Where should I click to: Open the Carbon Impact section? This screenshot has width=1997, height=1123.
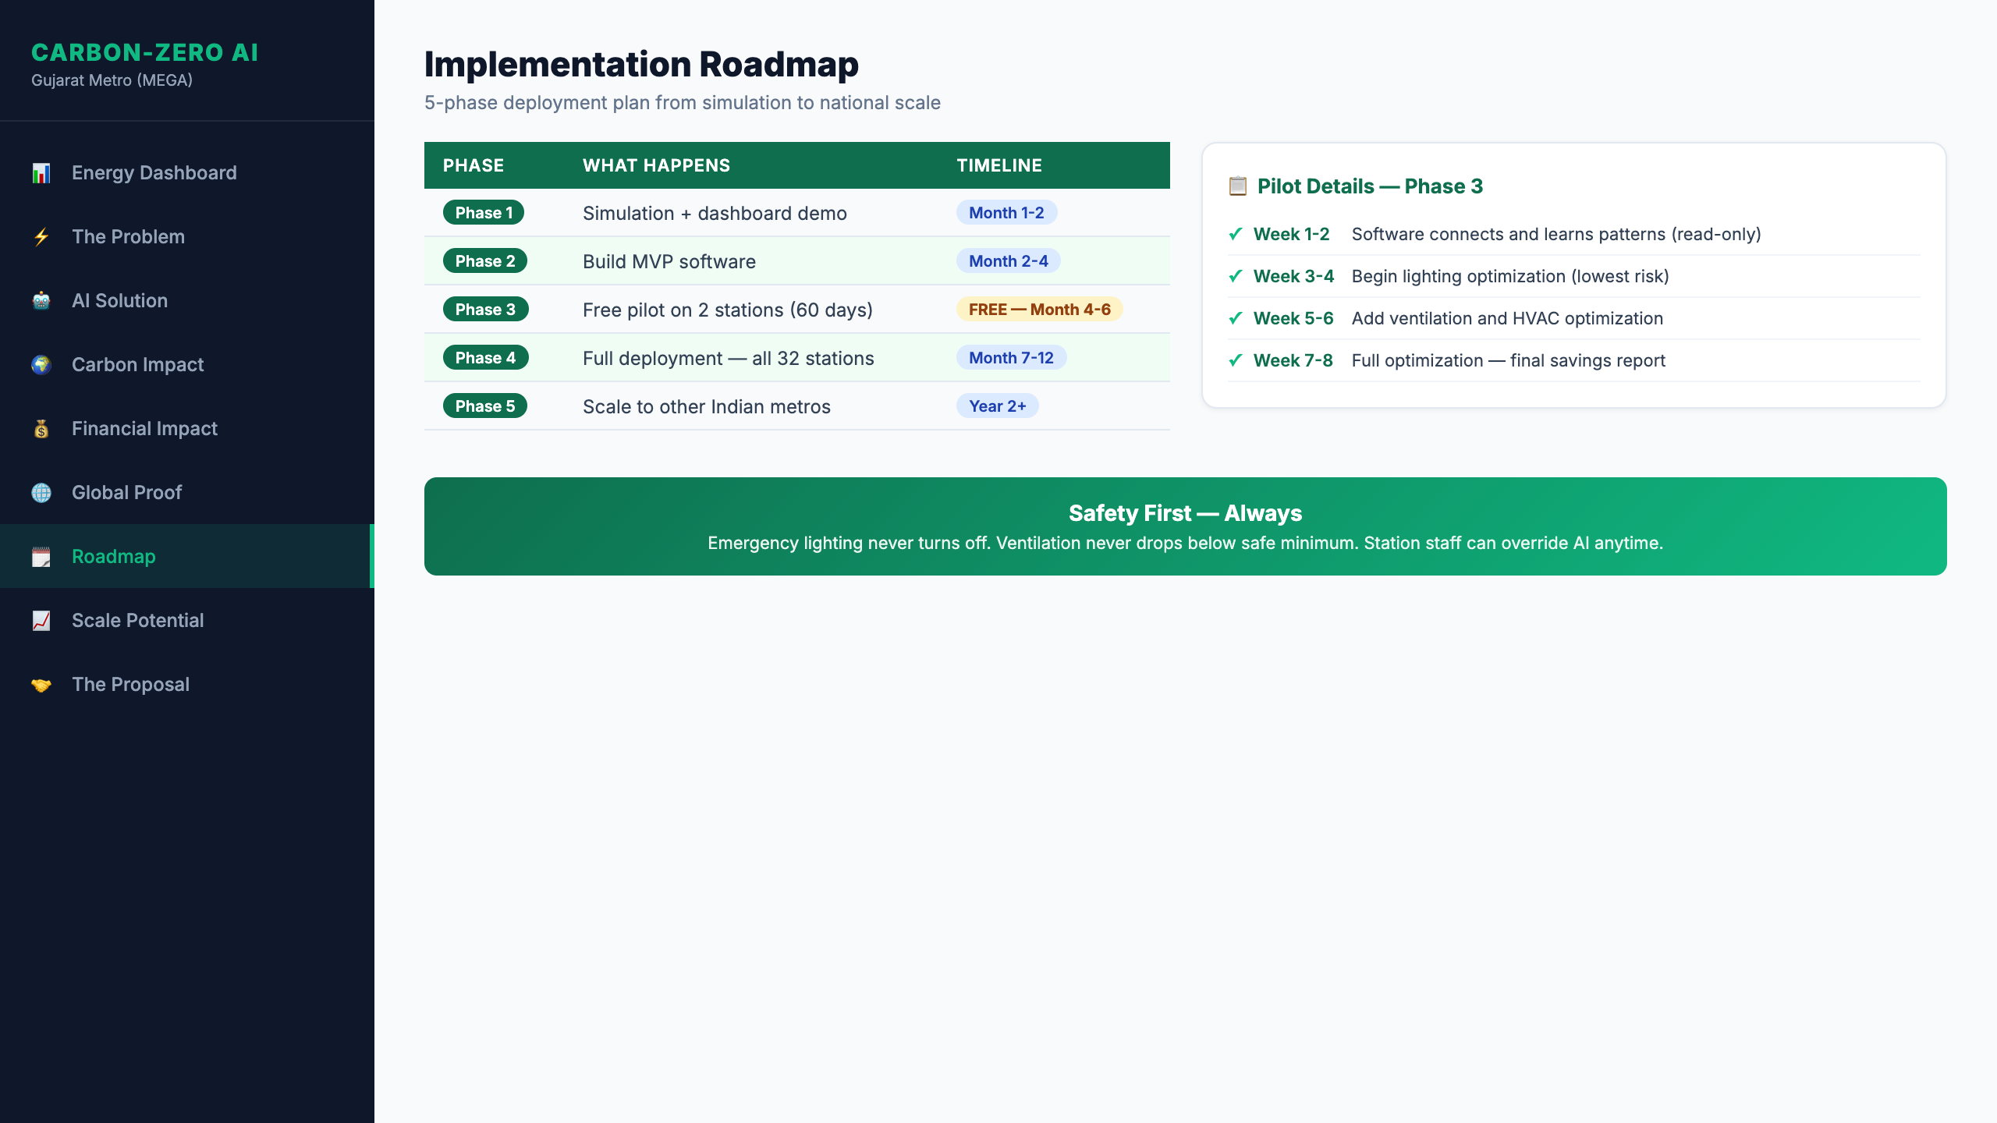[x=137, y=364]
